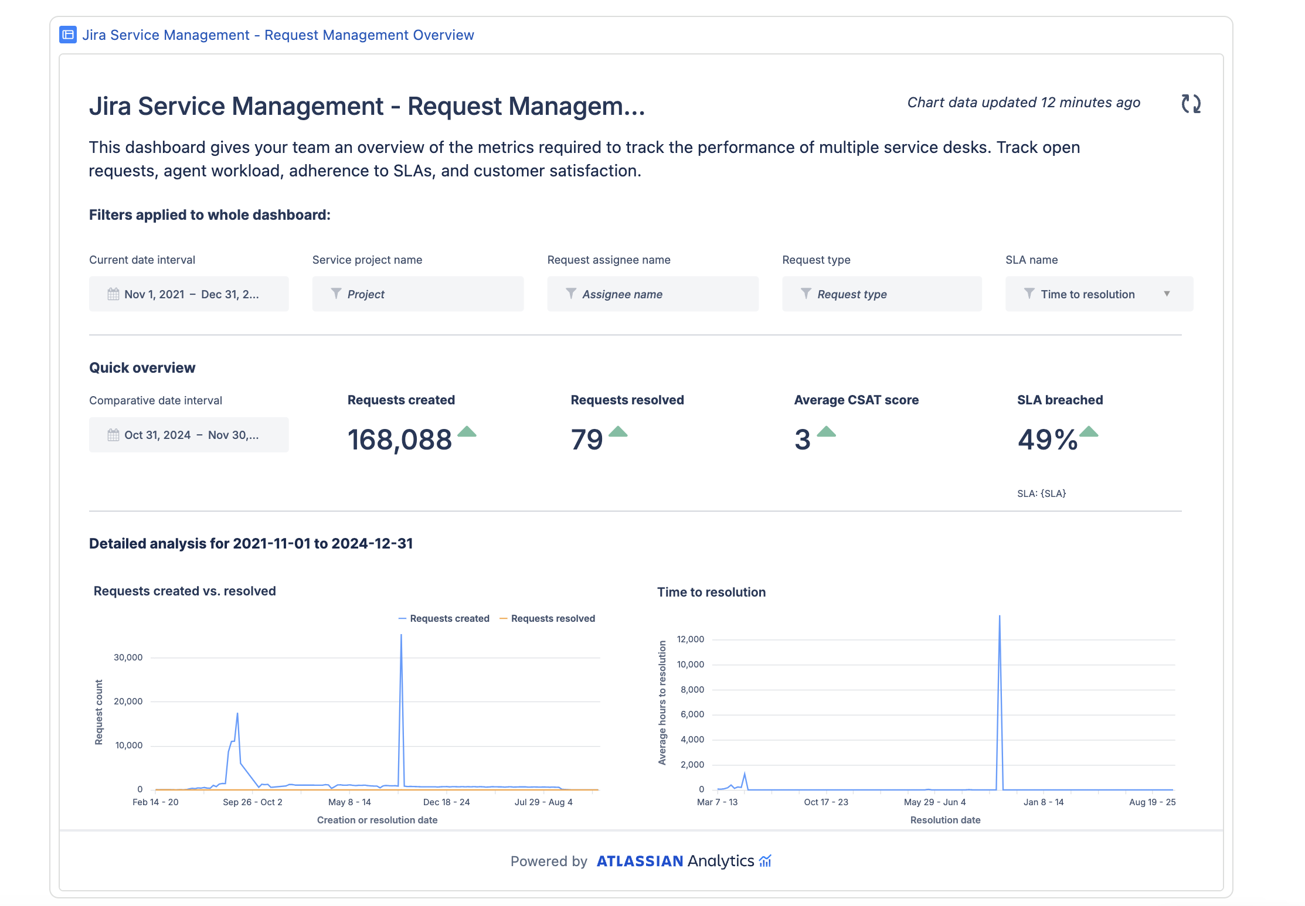Click the funnel icon in Assignee name filter

point(571,294)
